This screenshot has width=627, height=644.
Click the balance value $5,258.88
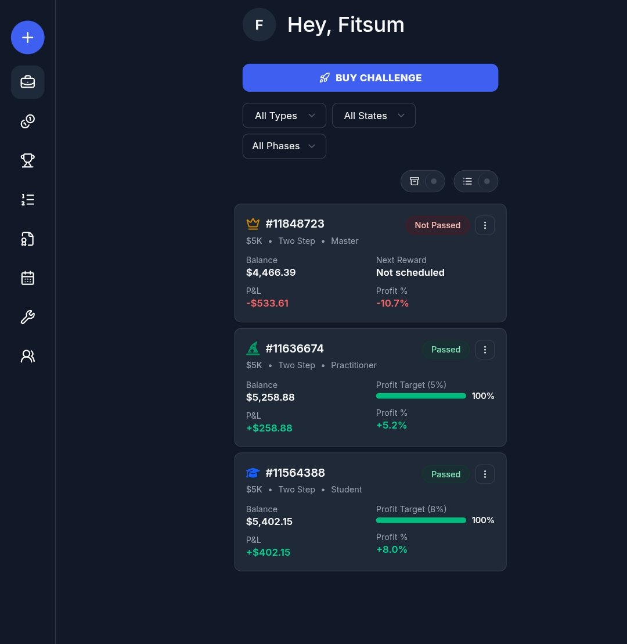(x=270, y=397)
